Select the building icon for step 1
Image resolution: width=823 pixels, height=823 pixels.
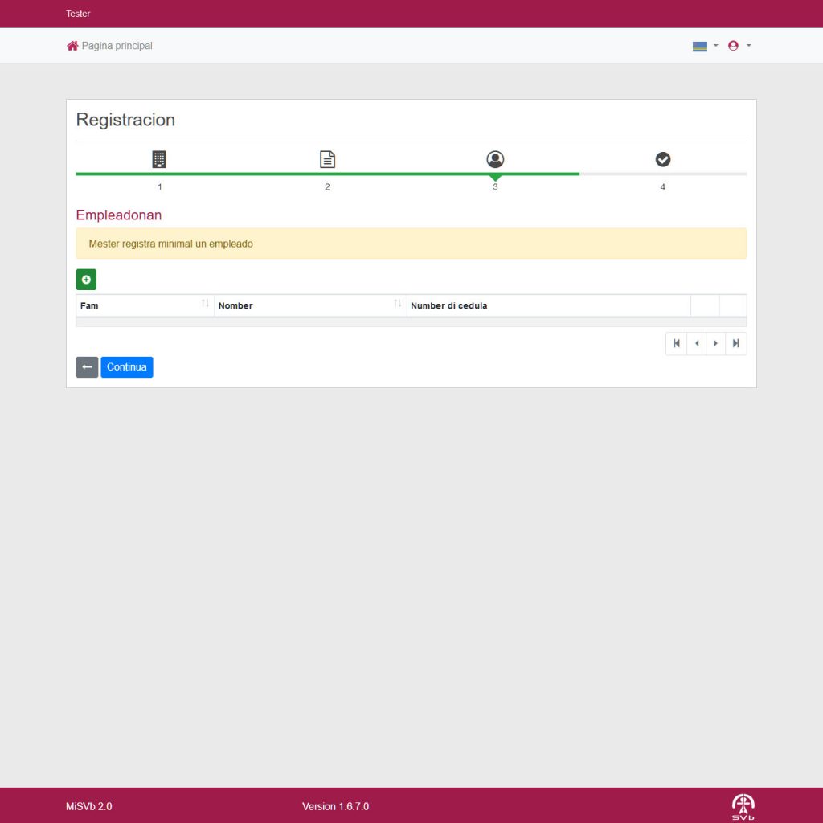[x=159, y=159]
